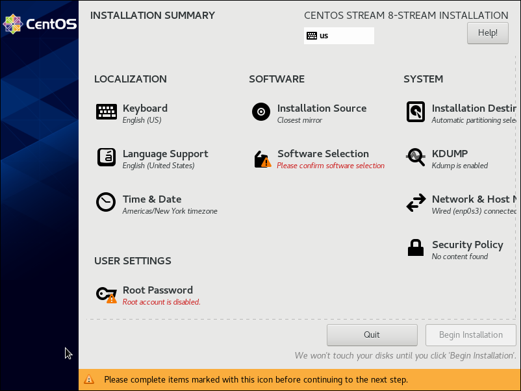Click the clock icon for Time & Date
Image resolution: width=521 pixels, height=391 pixels.
click(x=107, y=203)
